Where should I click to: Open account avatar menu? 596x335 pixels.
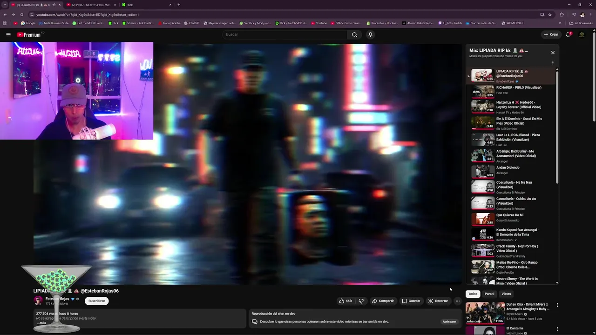coord(582,34)
